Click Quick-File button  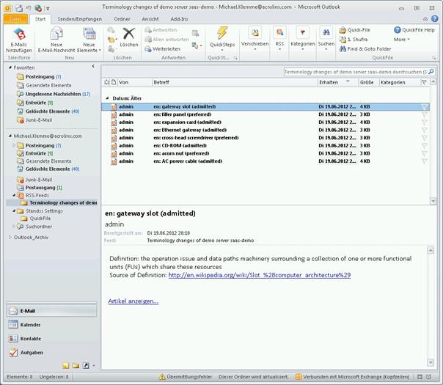pos(355,30)
